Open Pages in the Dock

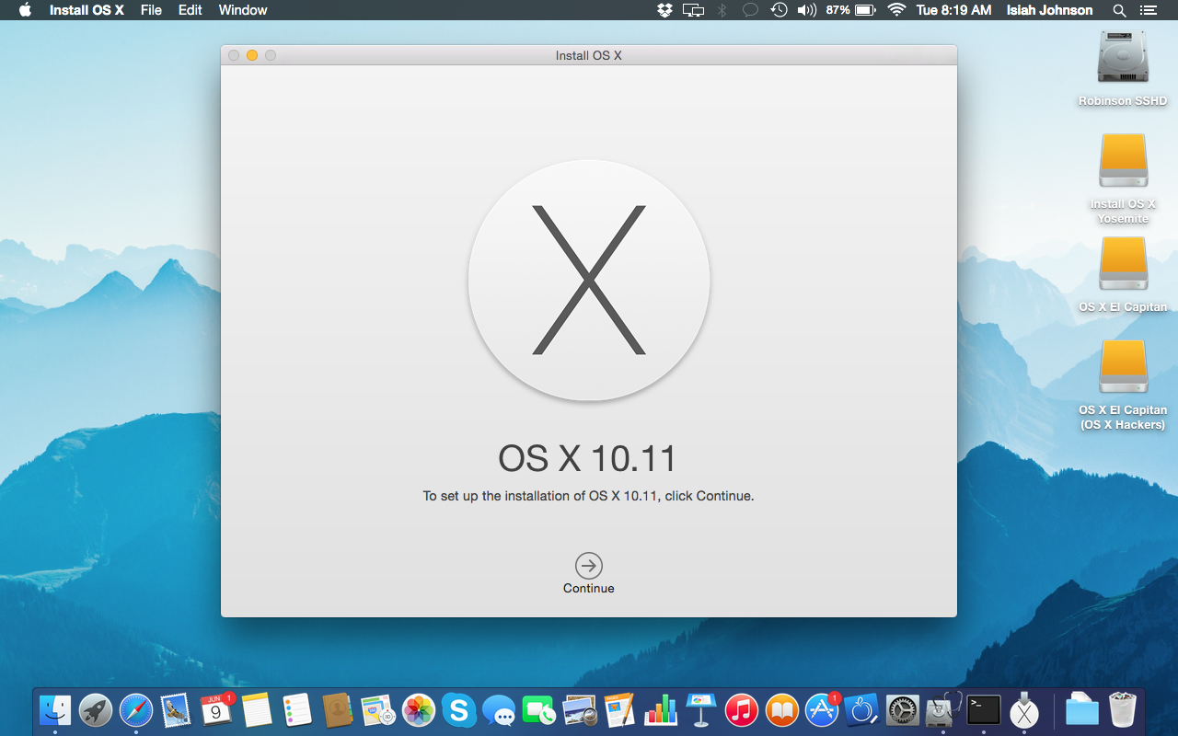(x=620, y=709)
